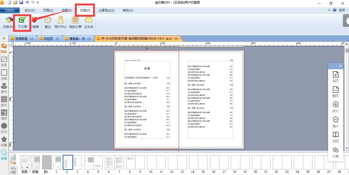Open the 价格表 price list
Viewport: 349px width, 175px height.
[x=35, y=22]
